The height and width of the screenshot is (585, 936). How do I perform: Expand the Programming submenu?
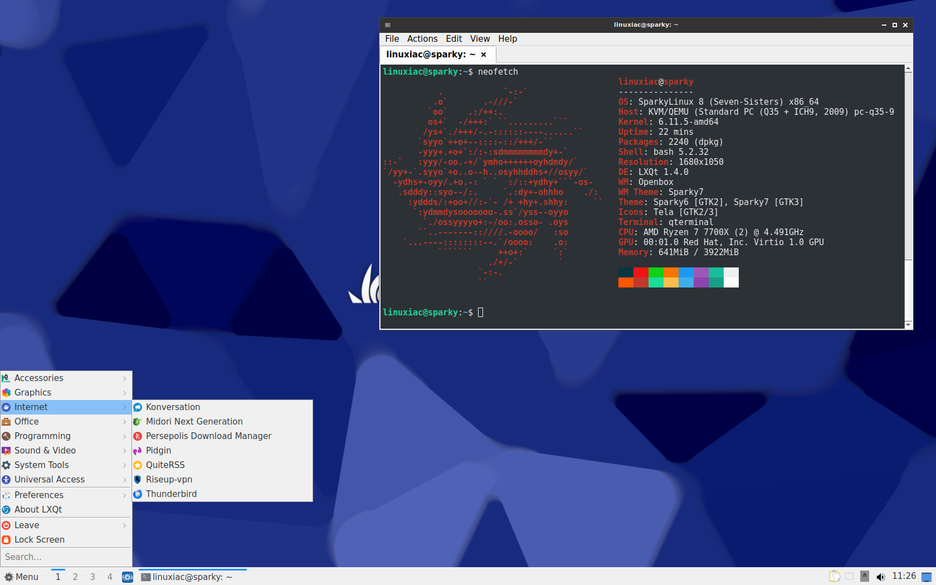coord(66,436)
